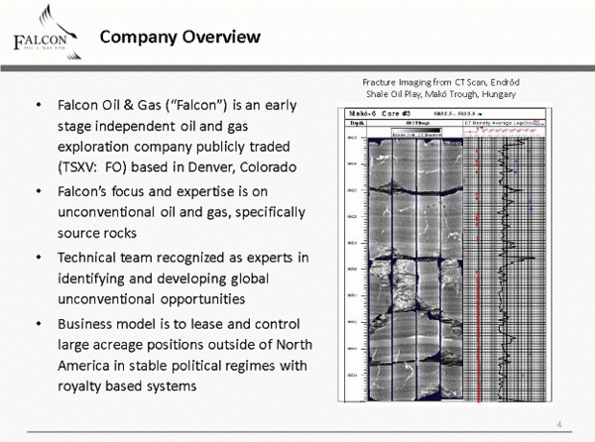Click the line "(TSXV: FO) based in Denver, Colorado"
The width and height of the screenshot is (595, 442).
coord(177,167)
